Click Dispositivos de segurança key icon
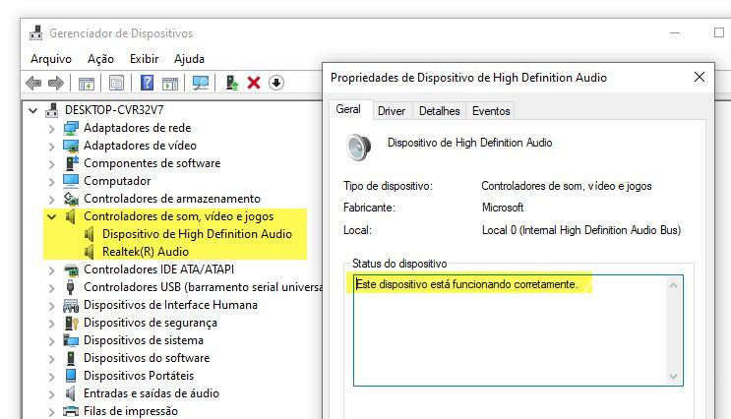Image resolution: width=731 pixels, height=419 pixels. pos(71,323)
